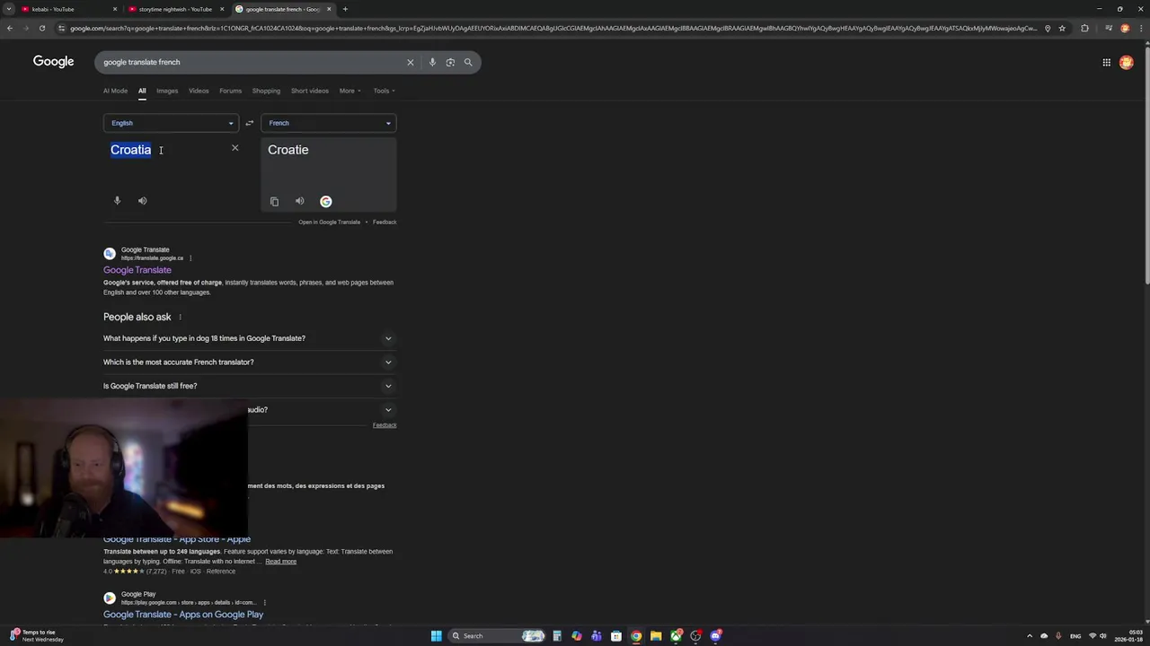The image size is (1150, 646).
Task: Copy the Croatie translation
Action: pos(274,202)
